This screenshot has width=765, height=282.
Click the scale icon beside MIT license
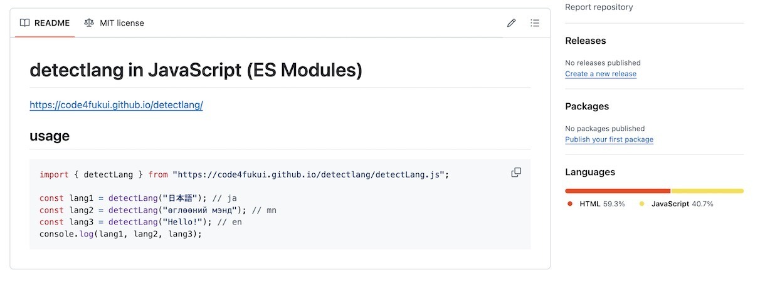90,23
